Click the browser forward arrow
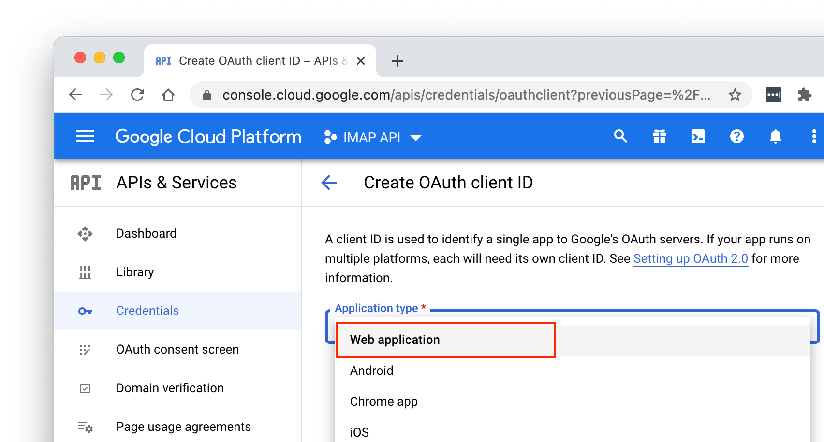This screenshot has height=442, width=824. [106, 95]
